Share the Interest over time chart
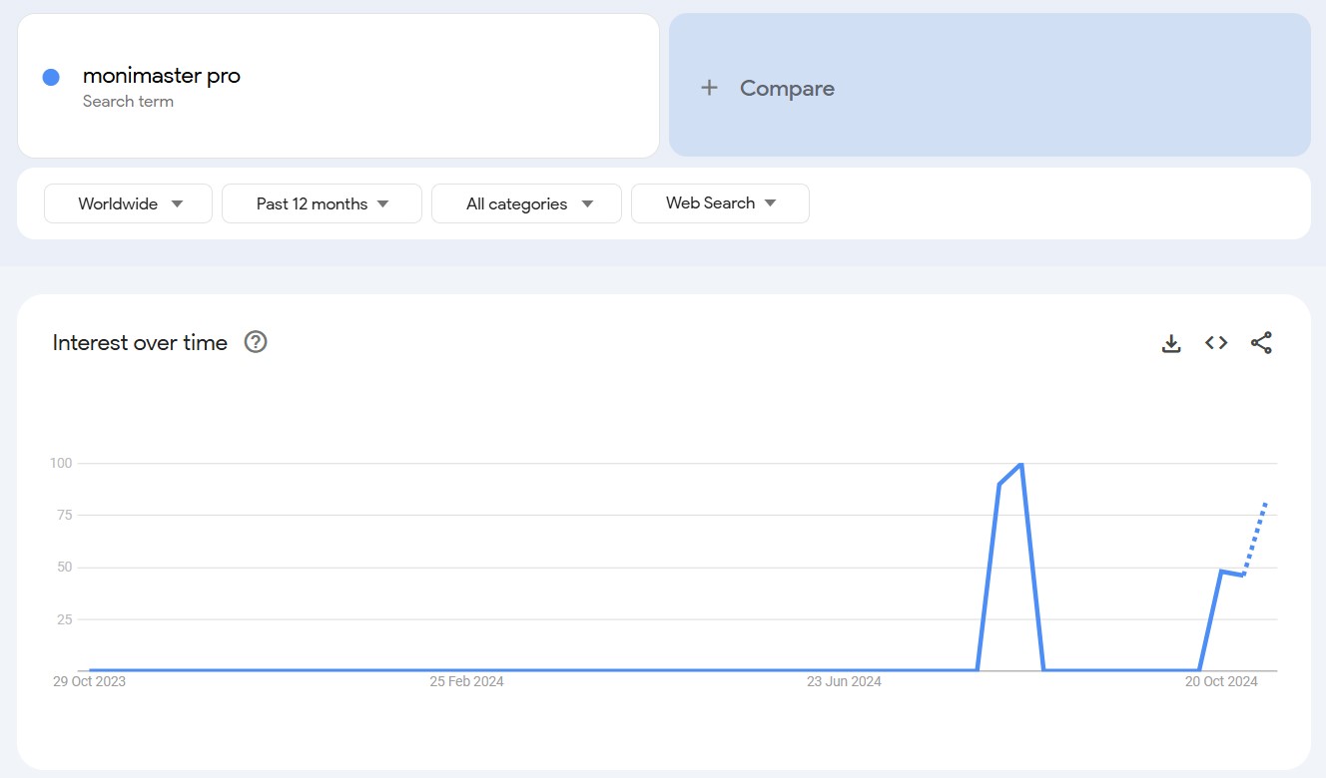 tap(1261, 343)
